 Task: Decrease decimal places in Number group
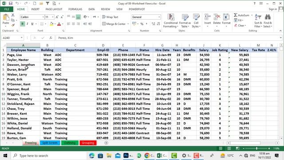tap(158, 24)
